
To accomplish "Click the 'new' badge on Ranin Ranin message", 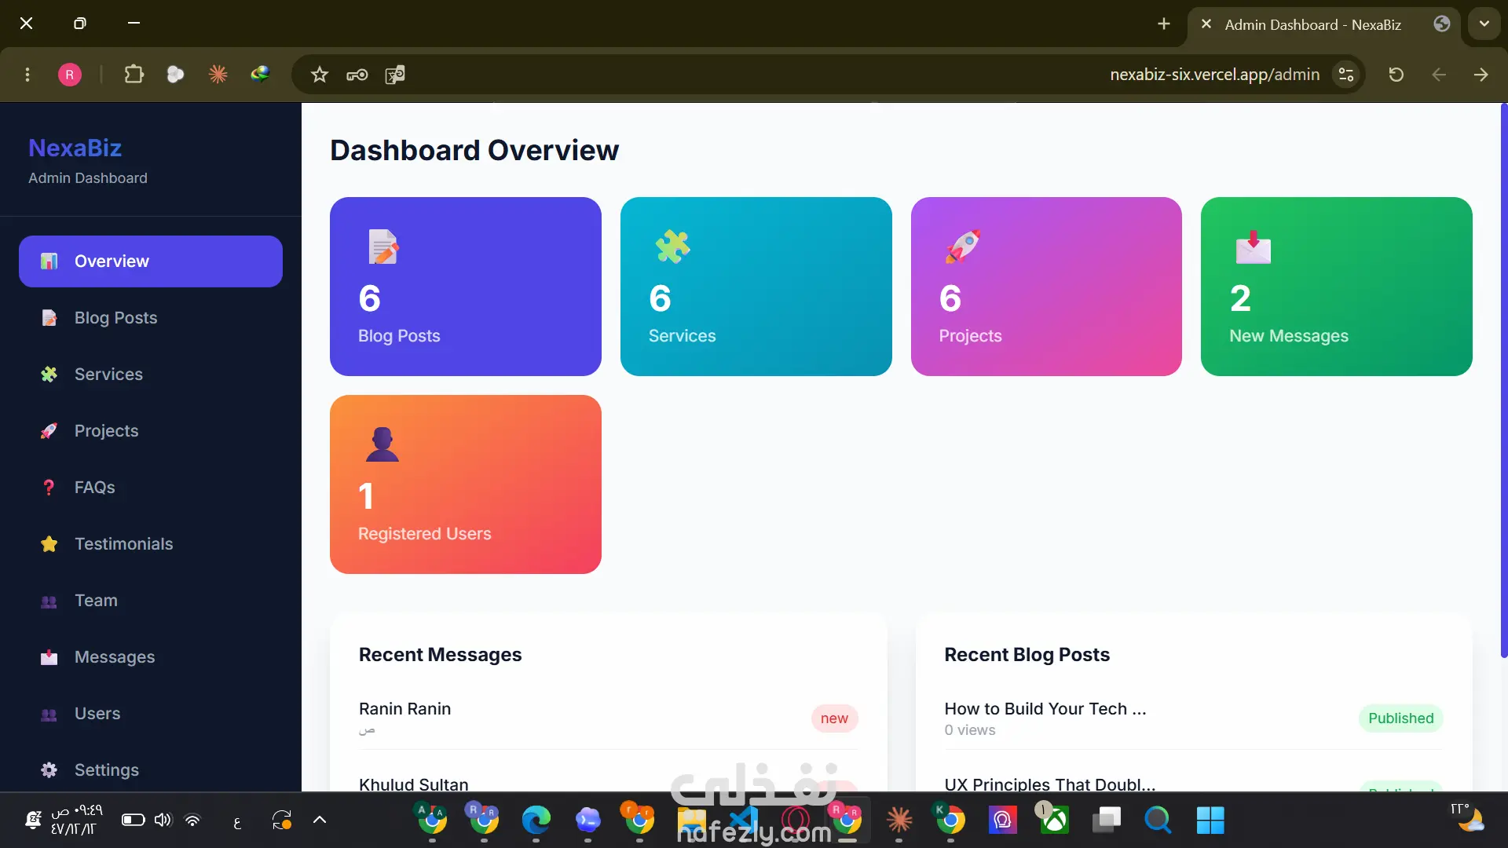I will pyautogui.click(x=834, y=718).
